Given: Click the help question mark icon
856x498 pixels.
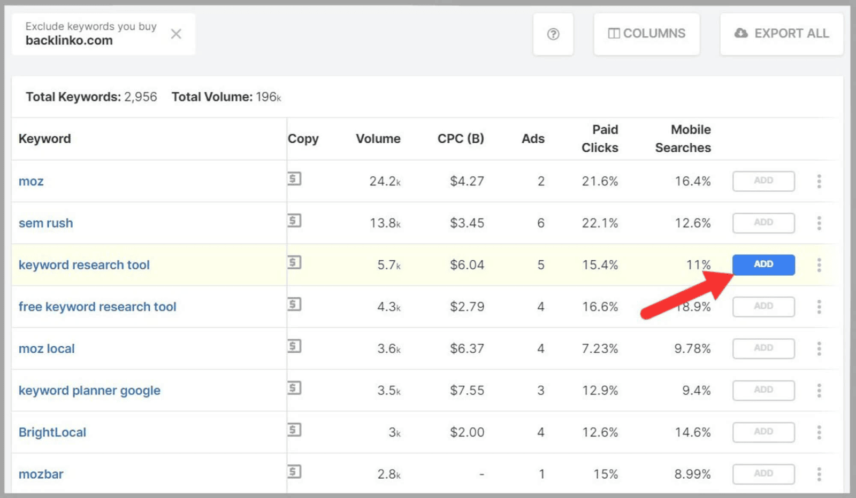Looking at the screenshot, I should tap(553, 34).
